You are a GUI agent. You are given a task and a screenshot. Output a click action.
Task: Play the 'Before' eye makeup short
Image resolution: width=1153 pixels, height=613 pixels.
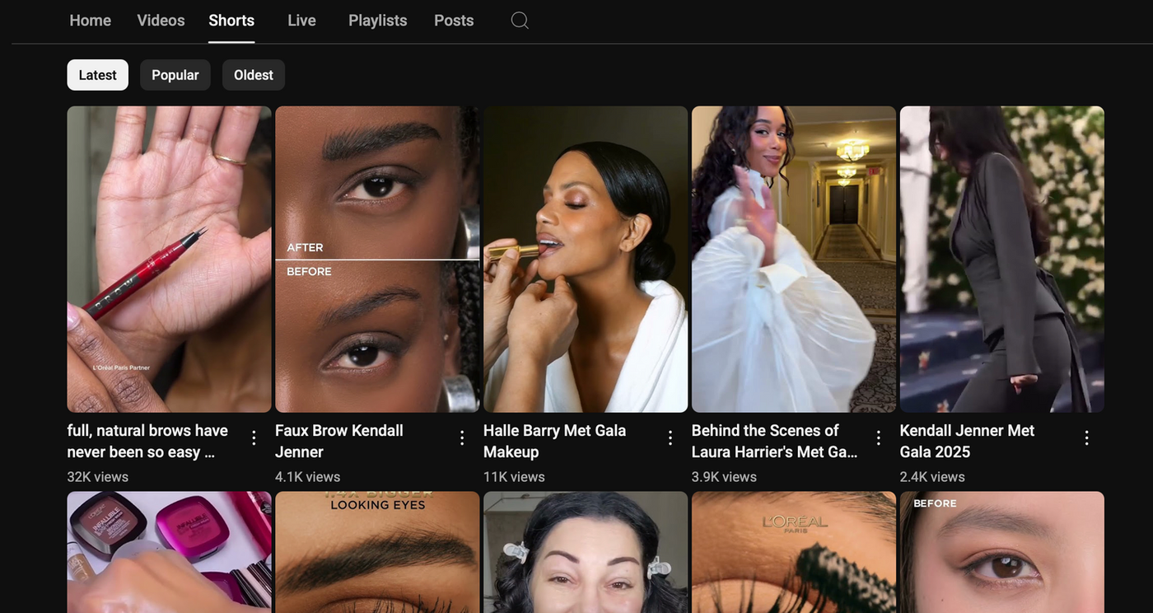[1002, 552]
